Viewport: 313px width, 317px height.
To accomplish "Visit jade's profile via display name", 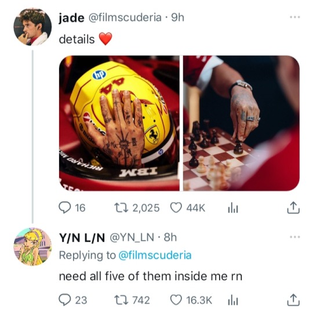I will tap(71, 17).
